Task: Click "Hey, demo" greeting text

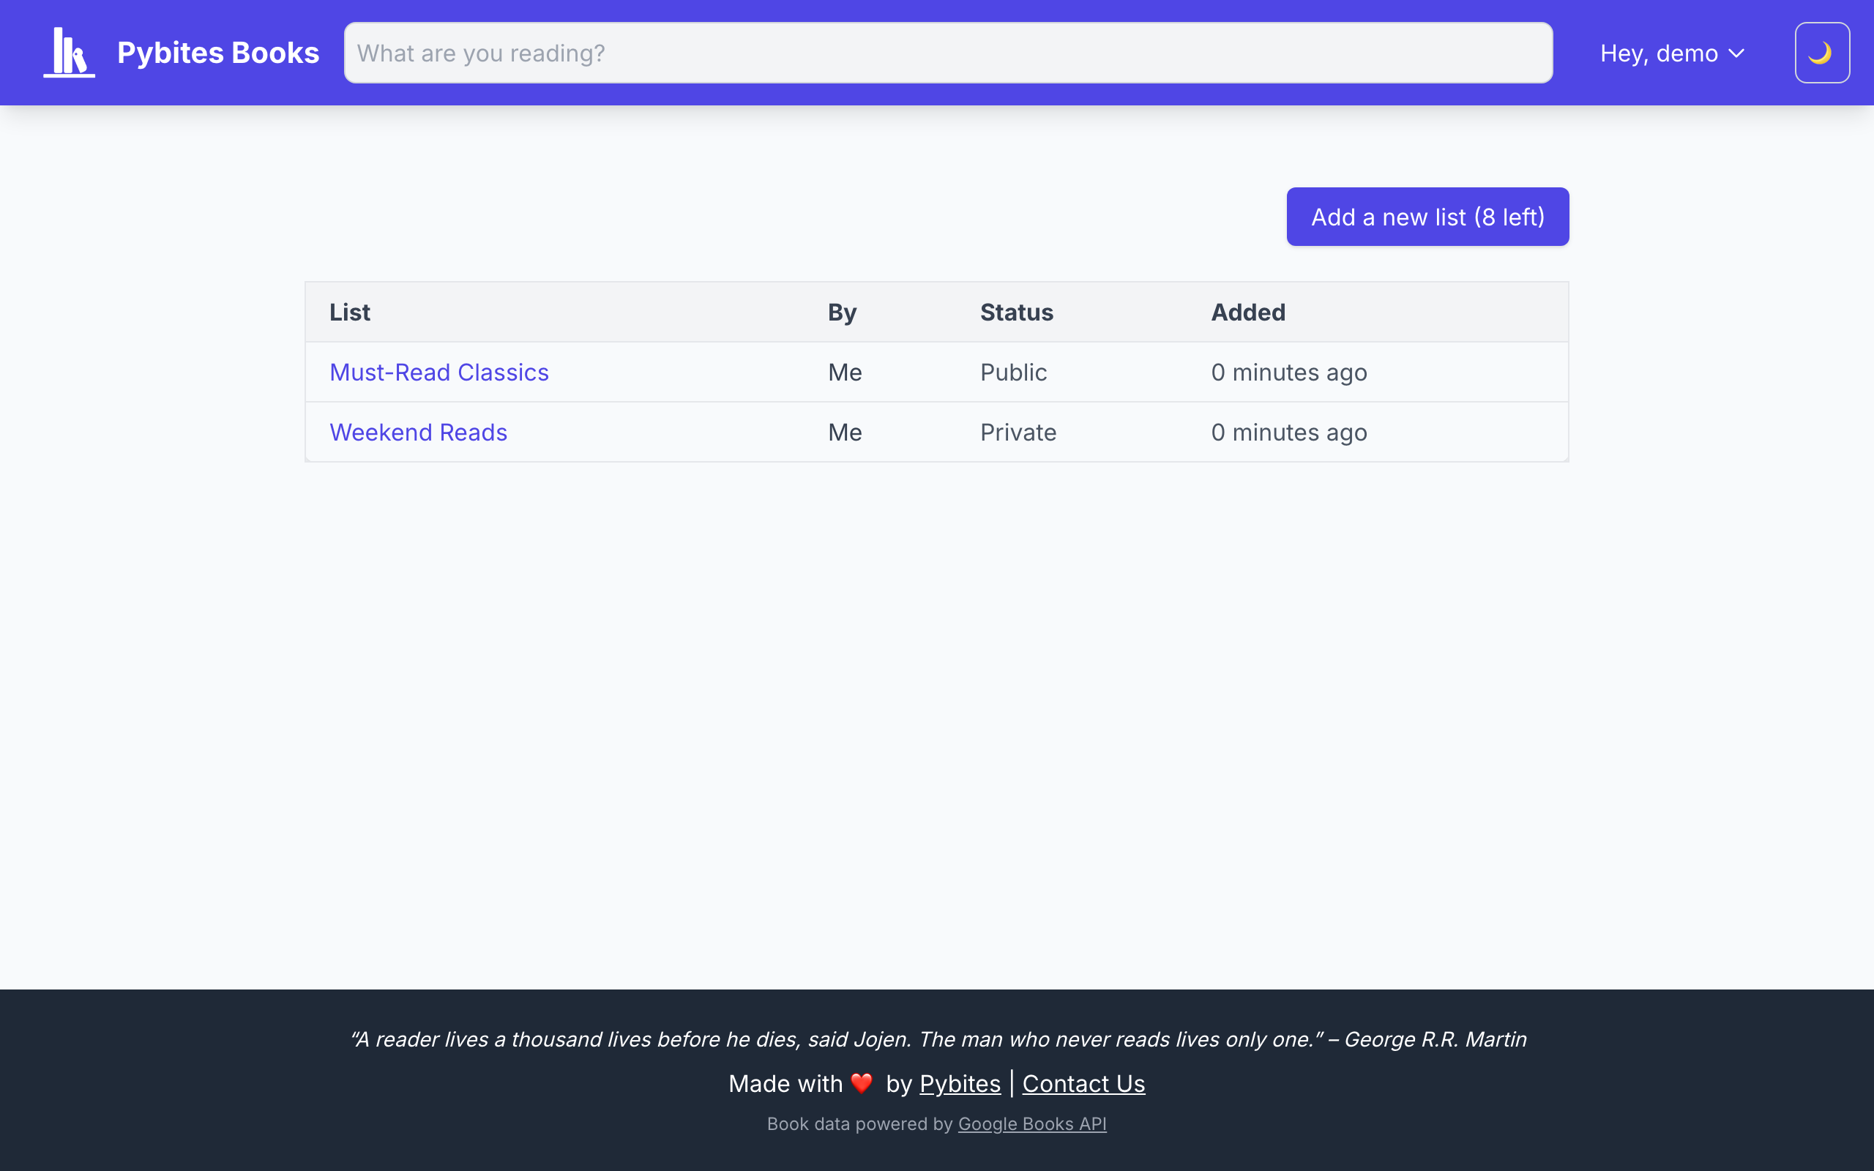Action: click(x=1659, y=53)
